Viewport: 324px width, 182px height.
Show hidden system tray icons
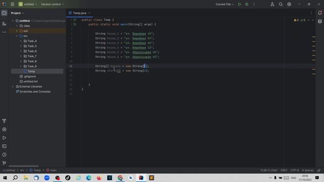[270, 178]
